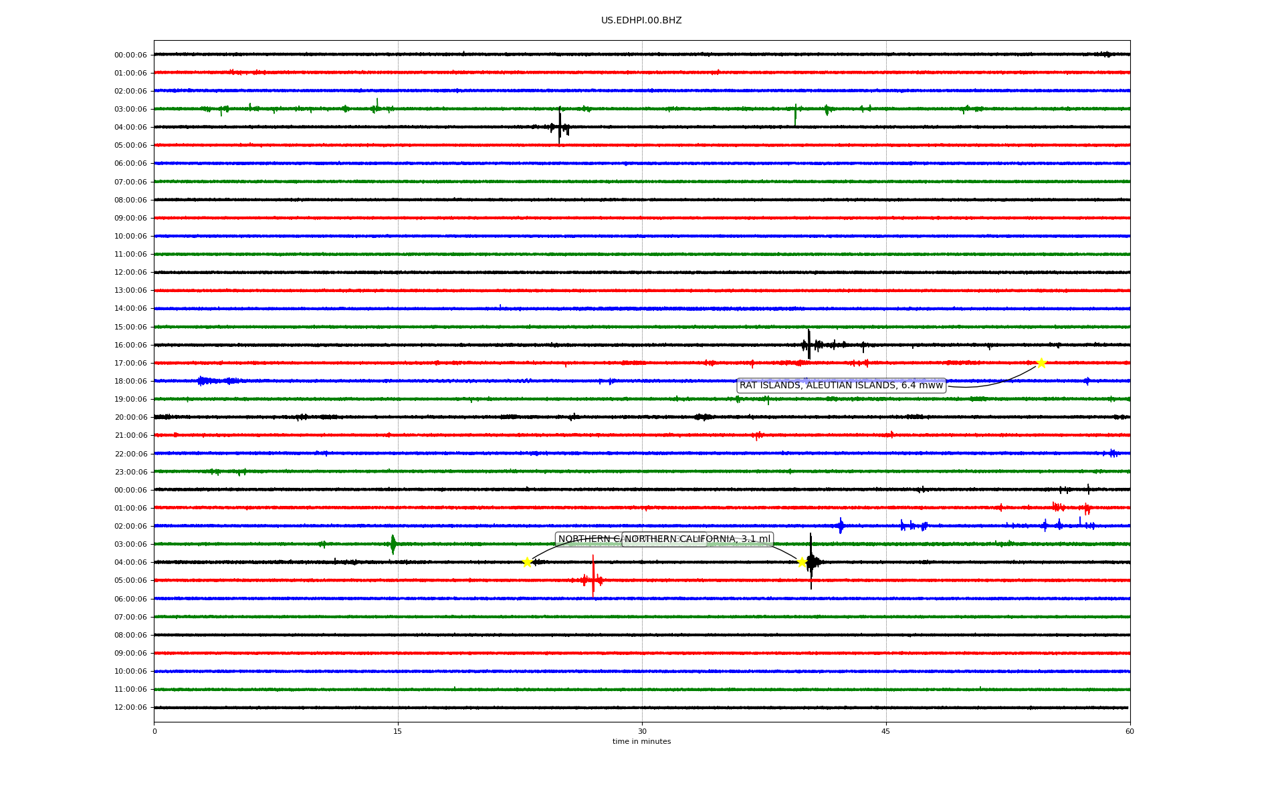1284x802 pixels.
Task: Select the Rat Islands 6.4 mww annotation label
Action: pyautogui.click(x=841, y=386)
